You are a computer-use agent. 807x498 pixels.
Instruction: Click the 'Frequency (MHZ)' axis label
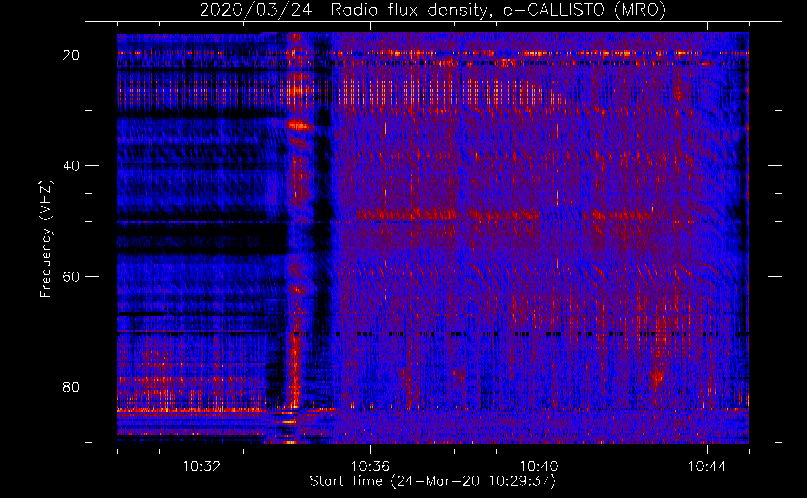(x=46, y=240)
